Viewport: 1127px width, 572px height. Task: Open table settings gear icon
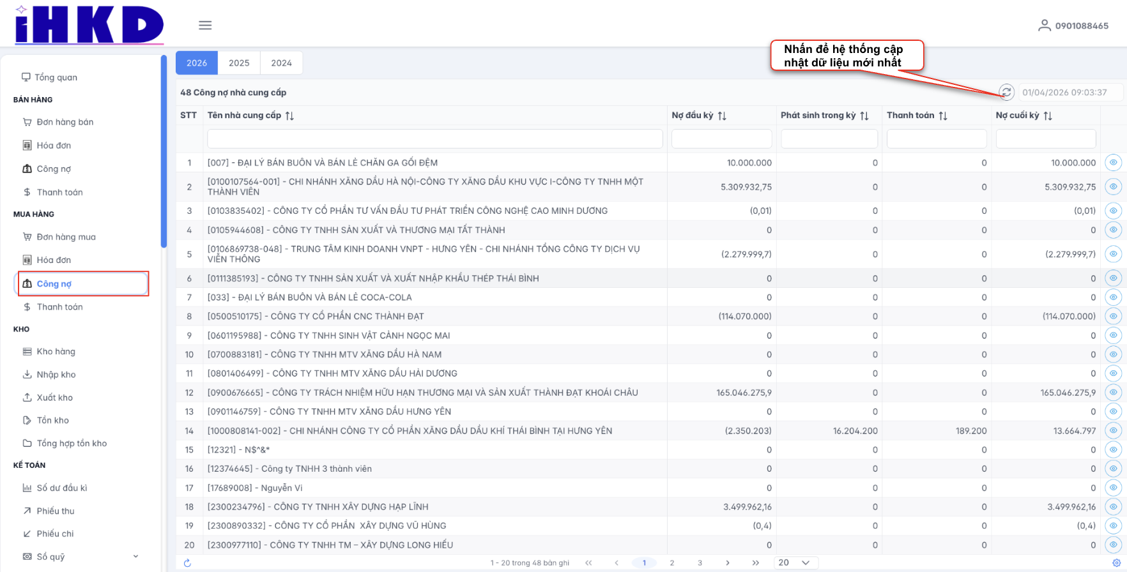coord(1116,562)
